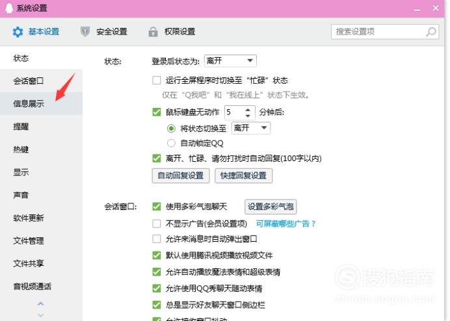Open the 基本设置 tab
This screenshot has height=321, width=450.
36,32
